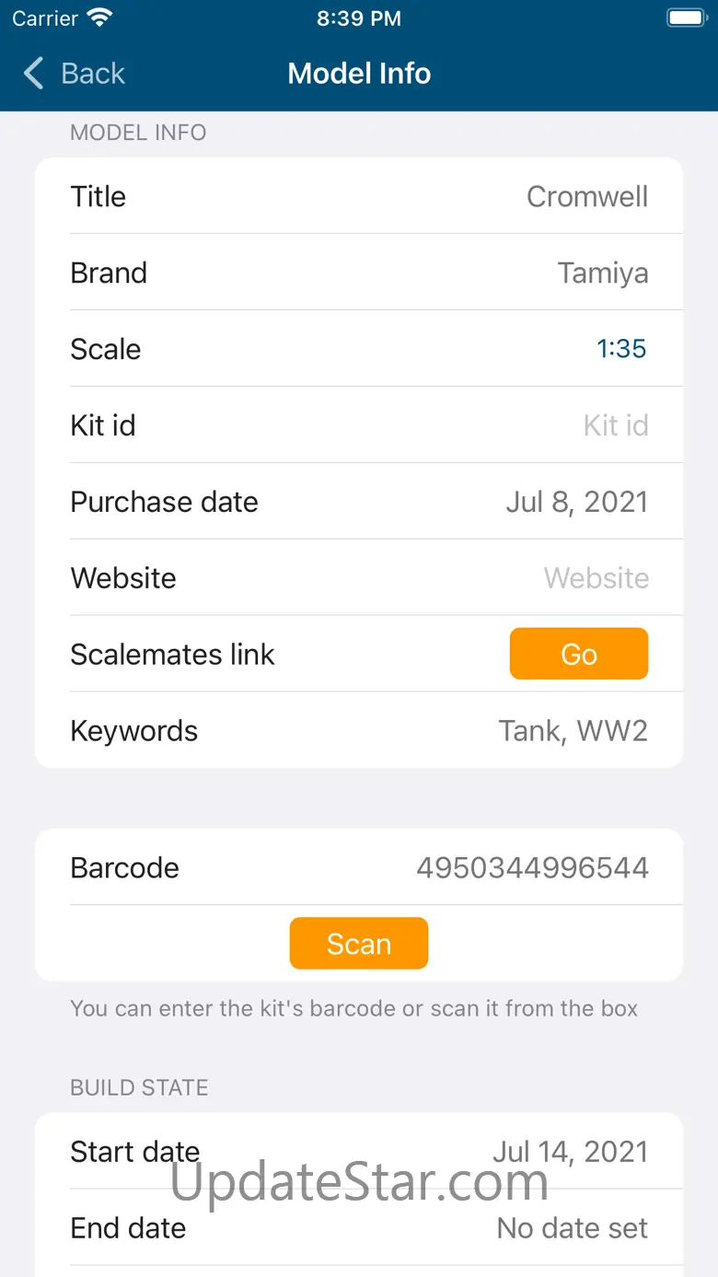Change the Purchase date Jul 8, 2021

(x=576, y=502)
